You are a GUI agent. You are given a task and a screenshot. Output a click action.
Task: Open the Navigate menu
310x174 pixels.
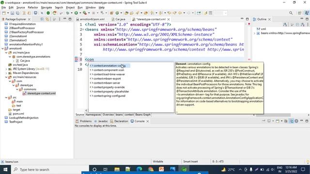(46, 8)
